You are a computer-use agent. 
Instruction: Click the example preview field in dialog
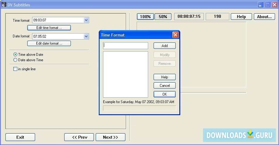pyautogui.click(x=139, y=108)
